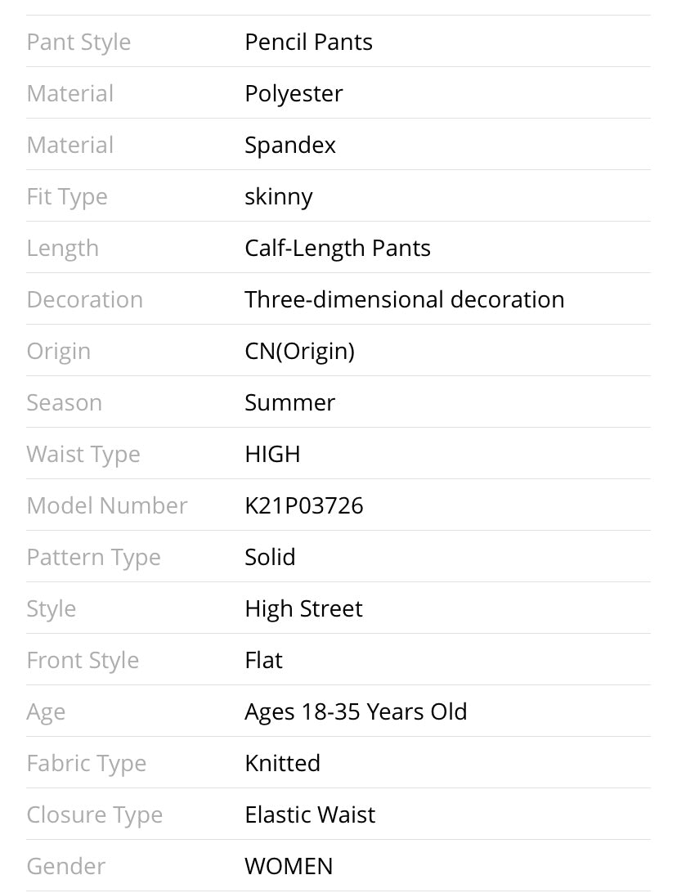The image size is (677, 893).
Task: Select the "Knitted" fabric type value
Action: (x=282, y=763)
